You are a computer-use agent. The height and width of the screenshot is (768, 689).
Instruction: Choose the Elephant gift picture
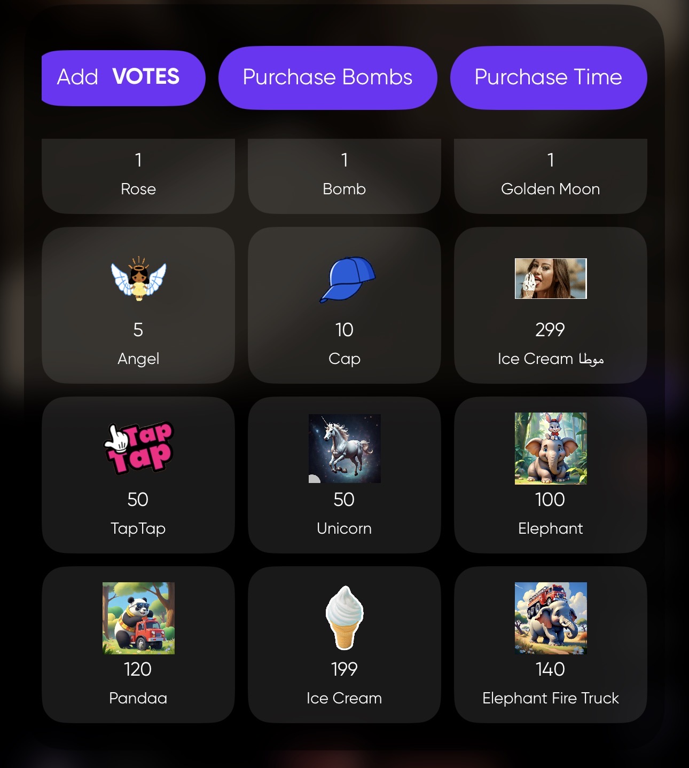(551, 448)
